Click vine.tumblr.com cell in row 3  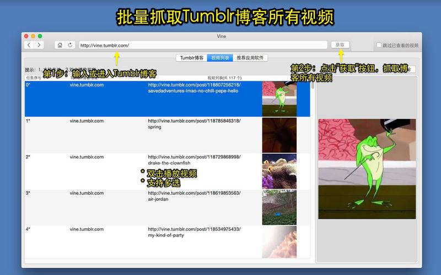[87, 193]
